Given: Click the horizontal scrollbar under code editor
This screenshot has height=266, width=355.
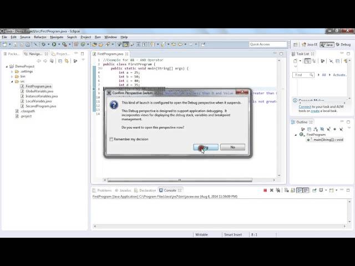Looking at the screenshot, I should tap(180, 180).
